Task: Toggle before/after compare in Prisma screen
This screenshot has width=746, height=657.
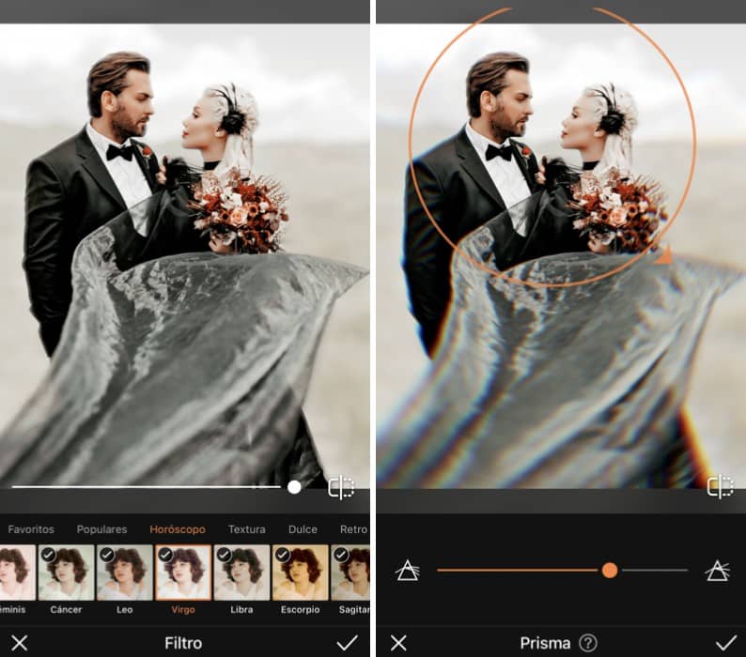Action: [720, 486]
